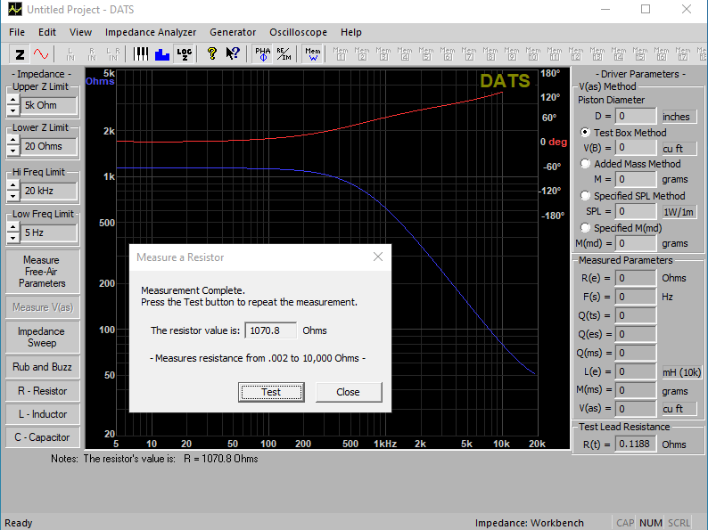The height and width of the screenshot is (530, 708).
Task: Increase the Hi Freq Limit with up arrow
Action: 13,186
